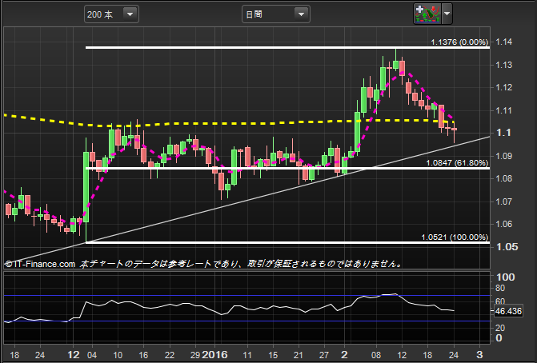The height and width of the screenshot is (363, 537).
Task: Open the 日間 timeframe dropdown
Action: (x=275, y=14)
